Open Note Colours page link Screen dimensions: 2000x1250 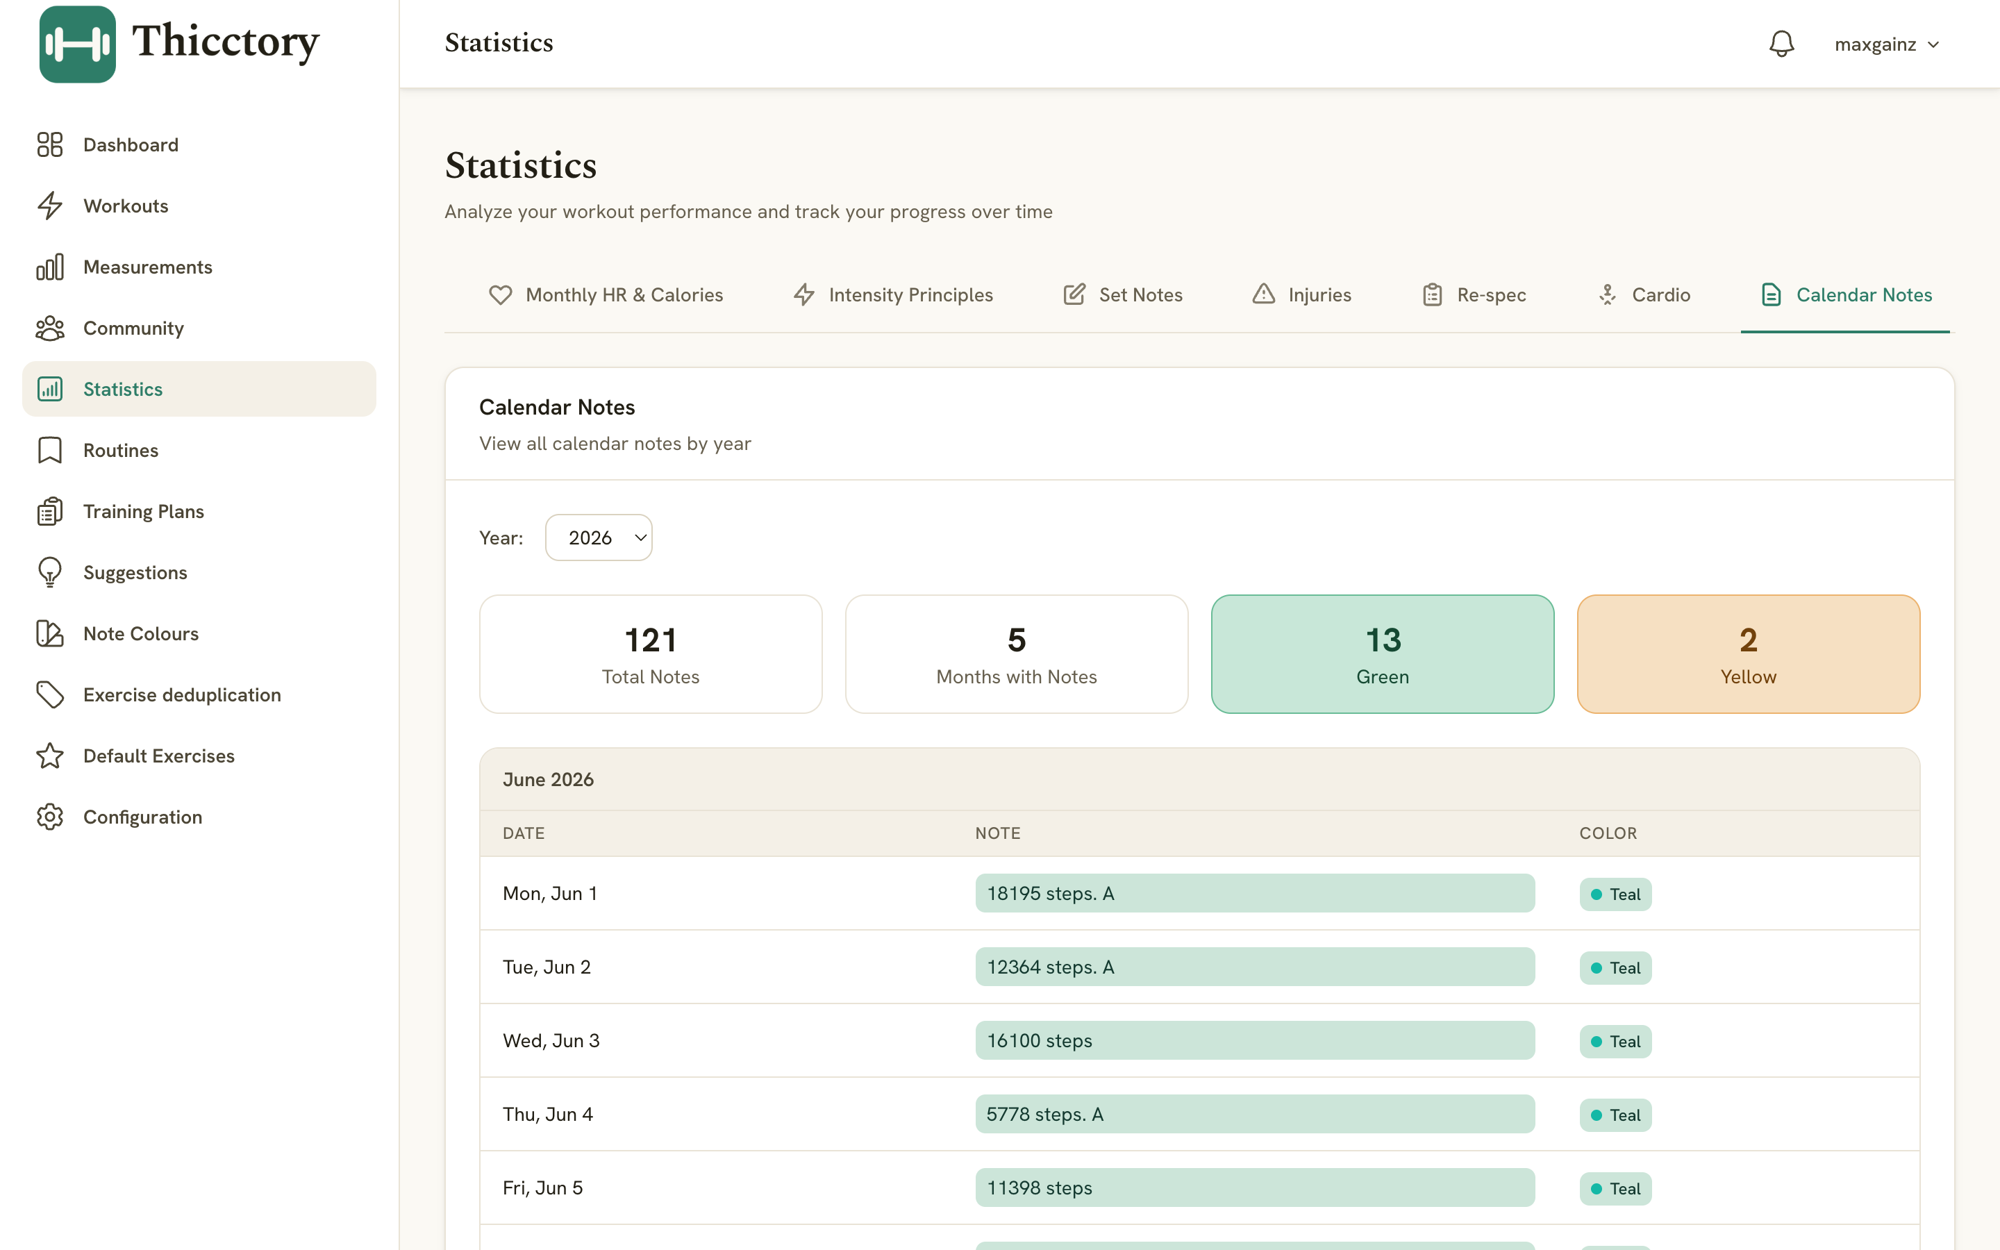(x=199, y=634)
